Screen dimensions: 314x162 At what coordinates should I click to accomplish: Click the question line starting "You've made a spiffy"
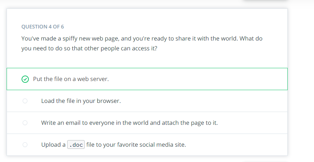coord(142,38)
